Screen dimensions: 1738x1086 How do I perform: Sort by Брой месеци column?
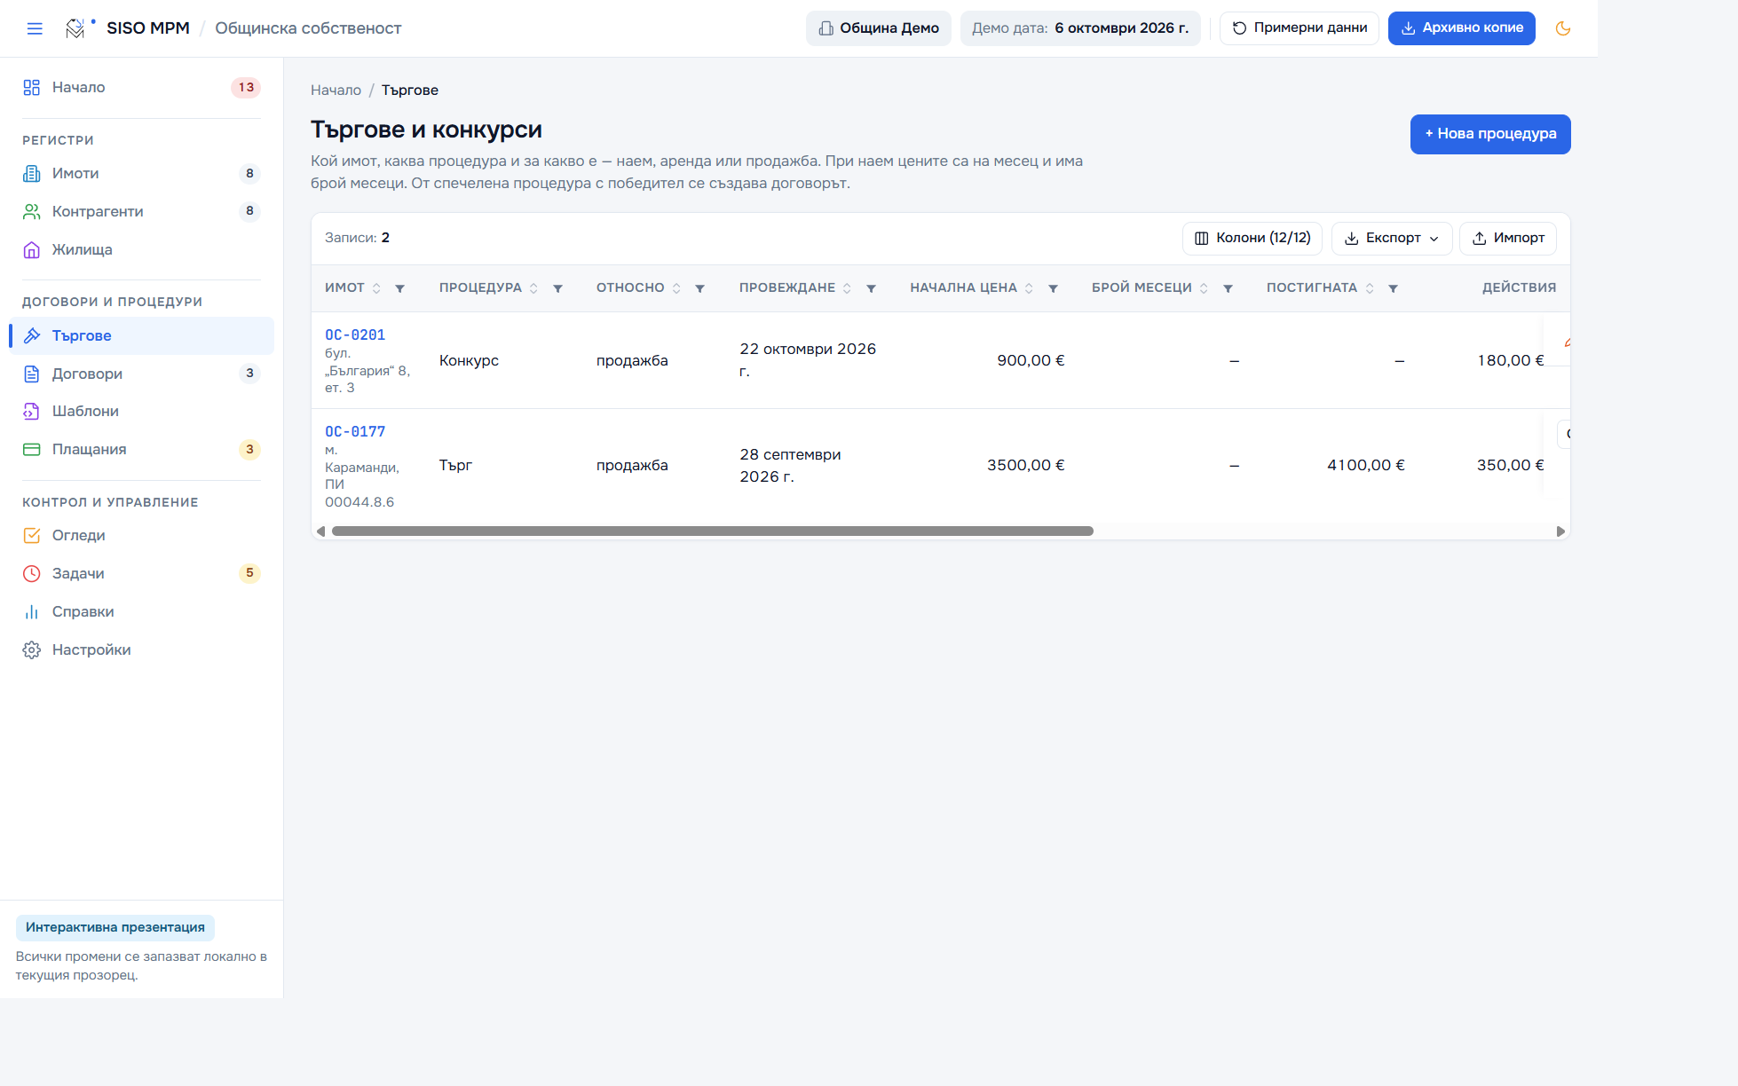1204,288
